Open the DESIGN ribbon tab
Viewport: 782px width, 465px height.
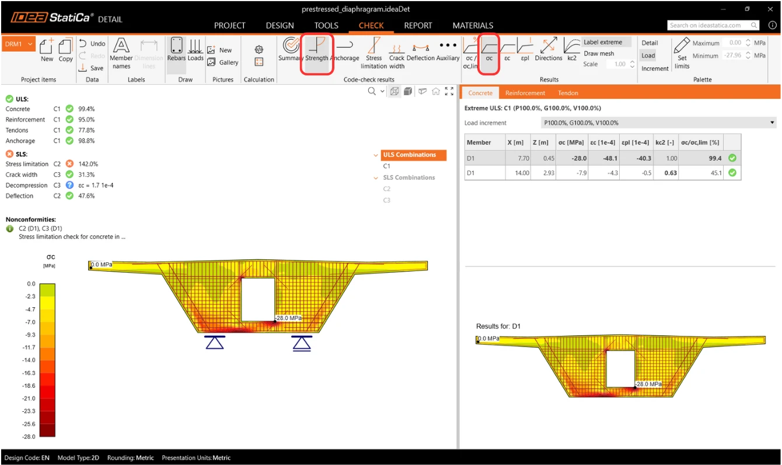point(280,26)
